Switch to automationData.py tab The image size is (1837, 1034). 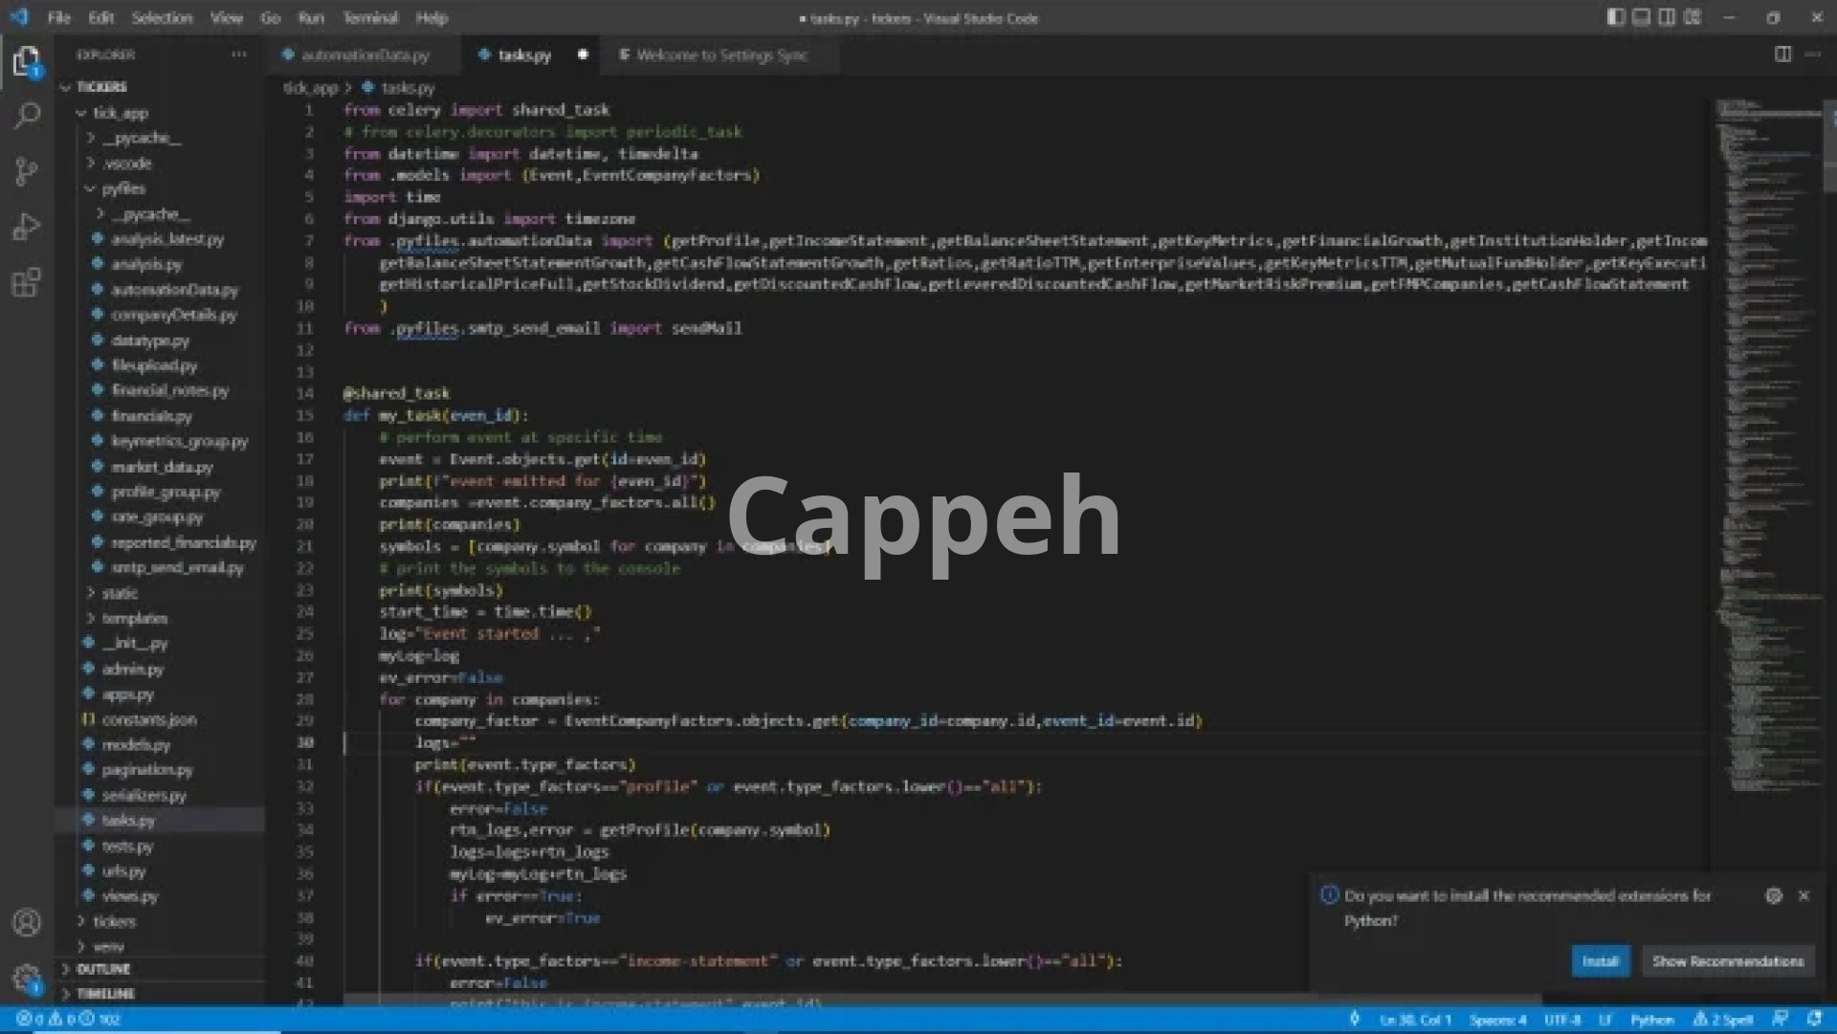(365, 55)
